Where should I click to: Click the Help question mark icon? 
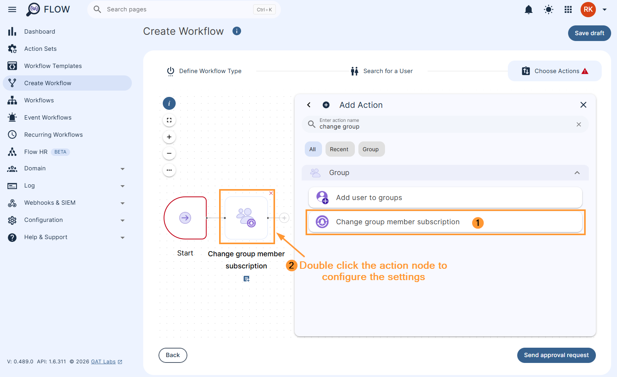[12, 237]
